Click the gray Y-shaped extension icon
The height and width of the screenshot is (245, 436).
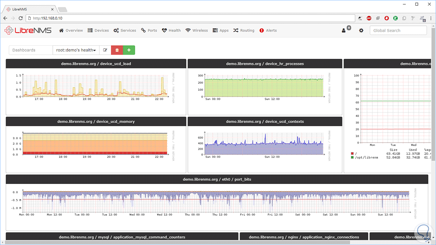(413, 18)
